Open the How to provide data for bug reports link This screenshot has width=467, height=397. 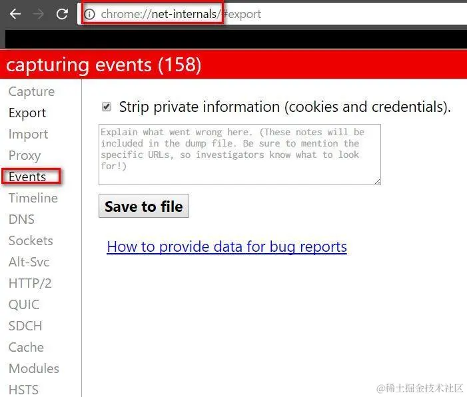pos(227,246)
